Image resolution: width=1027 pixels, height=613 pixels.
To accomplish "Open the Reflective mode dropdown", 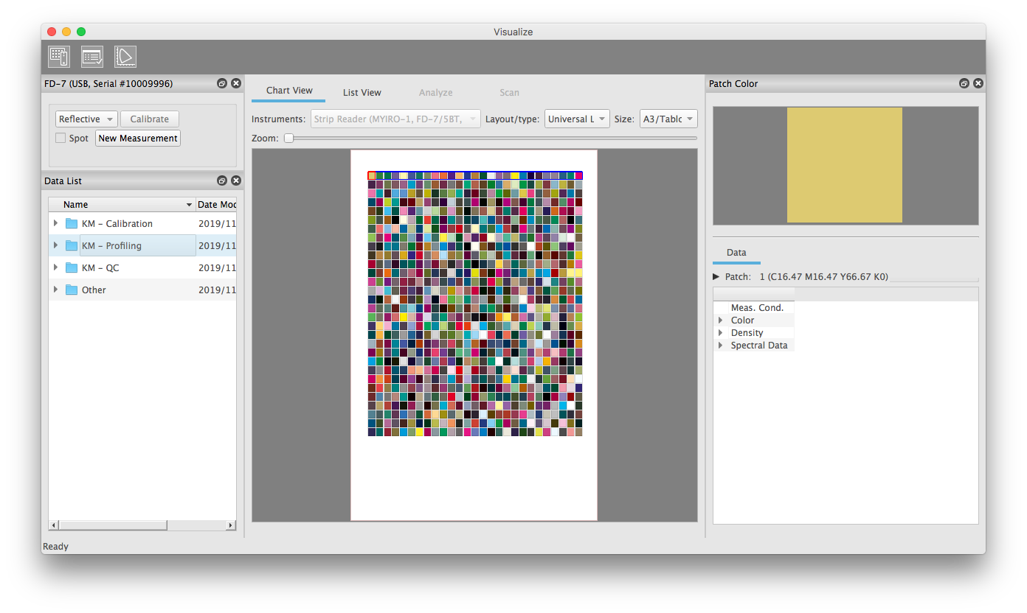I will (86, 119).
